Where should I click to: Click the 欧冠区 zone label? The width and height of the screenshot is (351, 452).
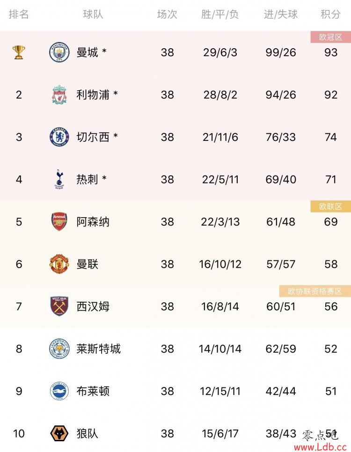[x=330, y=37]
